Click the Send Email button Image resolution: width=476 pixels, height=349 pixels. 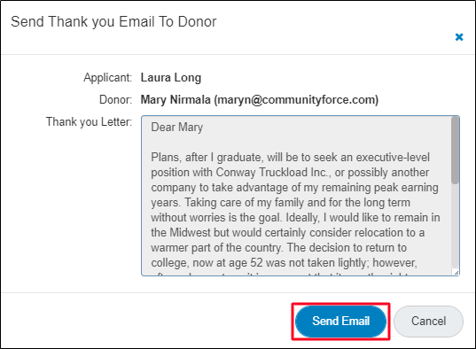coord(340,321)
